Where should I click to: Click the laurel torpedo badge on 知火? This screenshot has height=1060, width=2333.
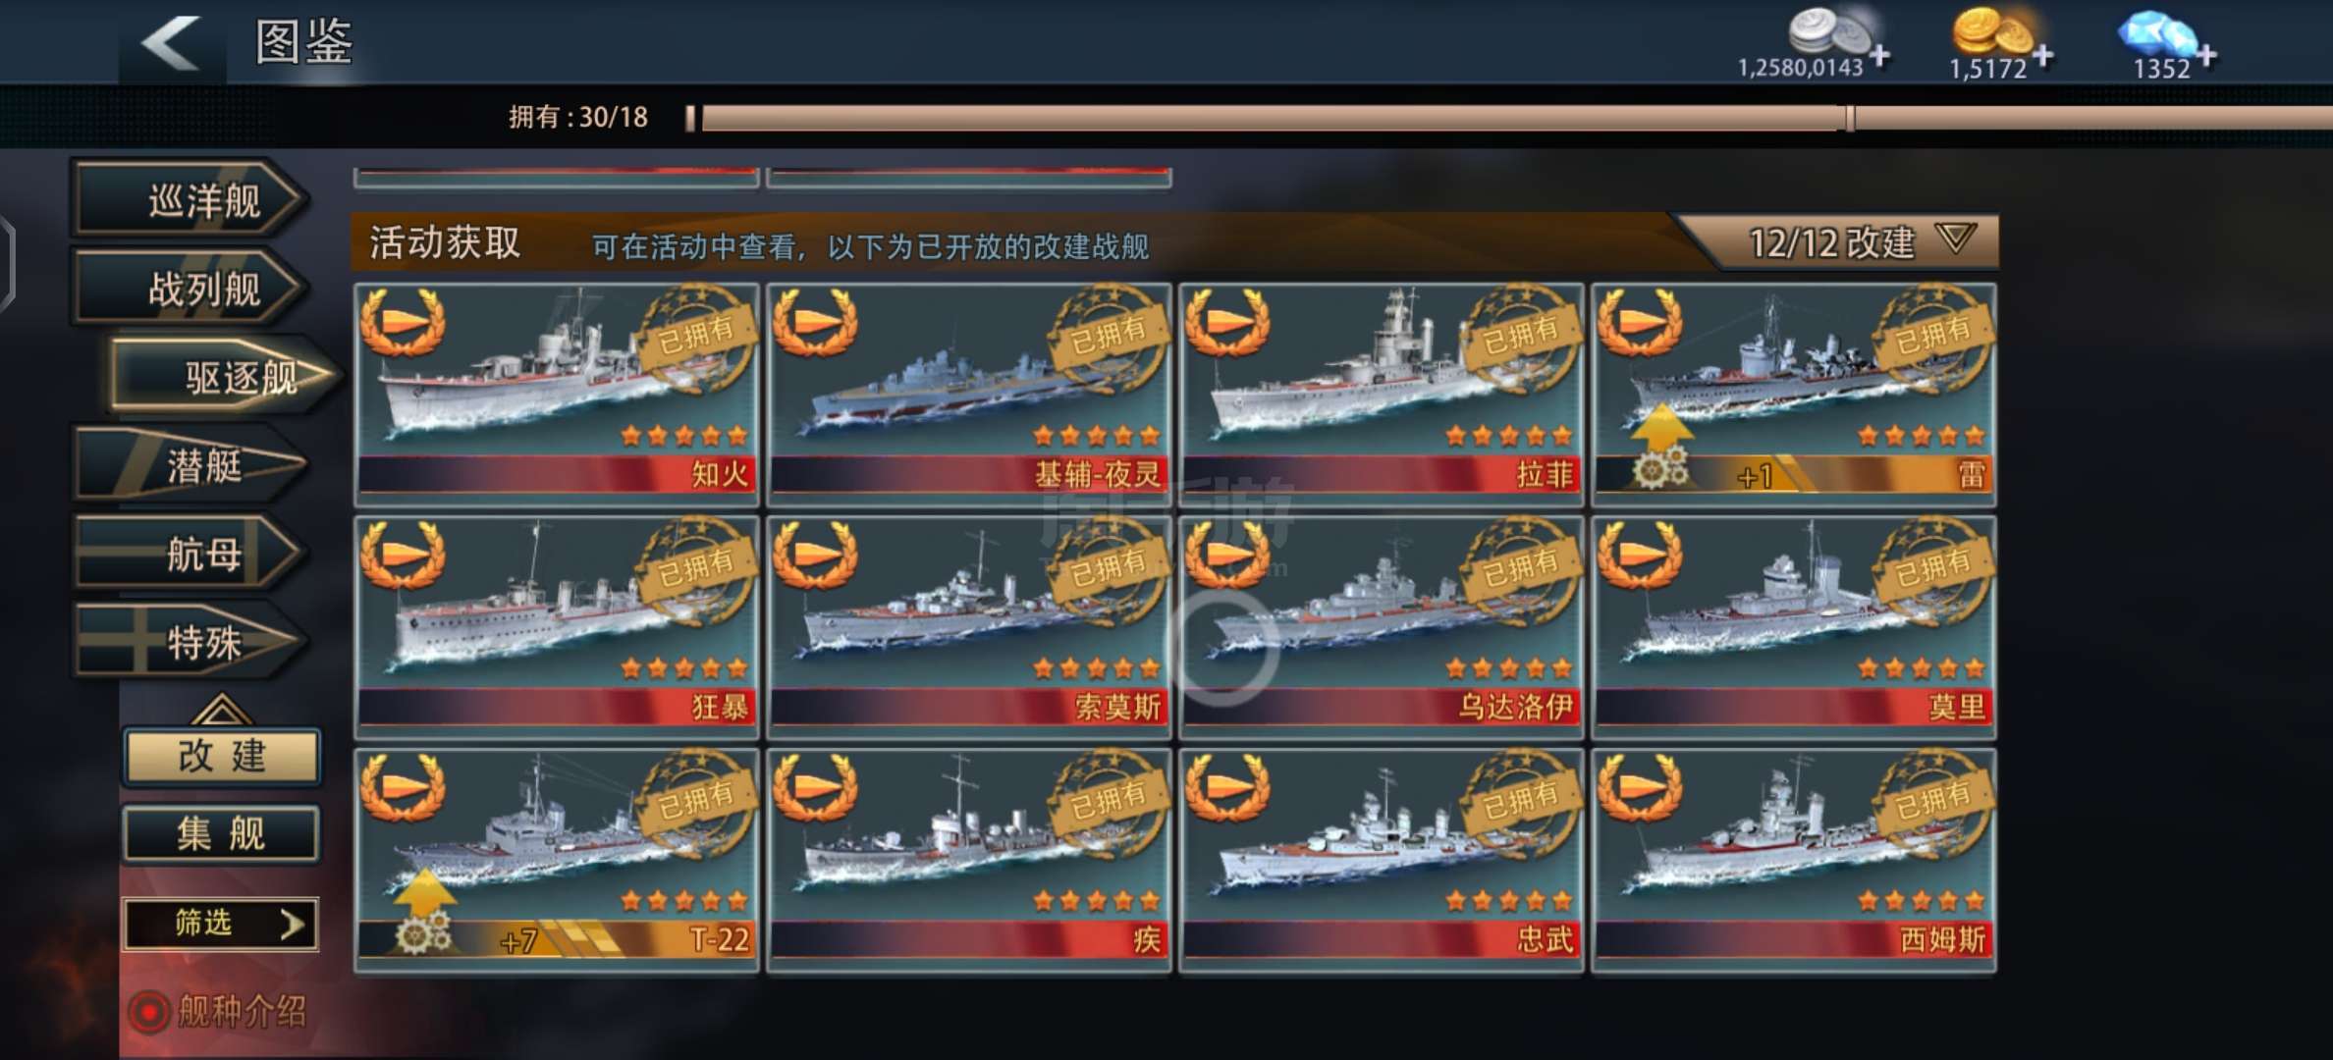403,323
